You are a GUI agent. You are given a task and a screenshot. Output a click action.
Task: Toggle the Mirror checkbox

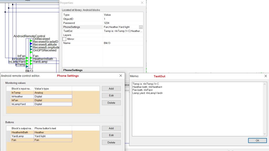(x=64, y=39)
